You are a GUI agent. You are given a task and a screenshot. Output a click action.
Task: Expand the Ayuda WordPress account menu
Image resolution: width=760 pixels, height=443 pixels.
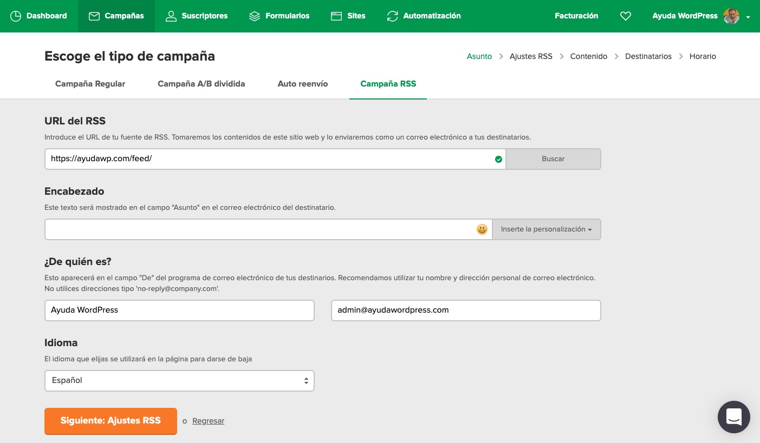(x=748, y=17)
